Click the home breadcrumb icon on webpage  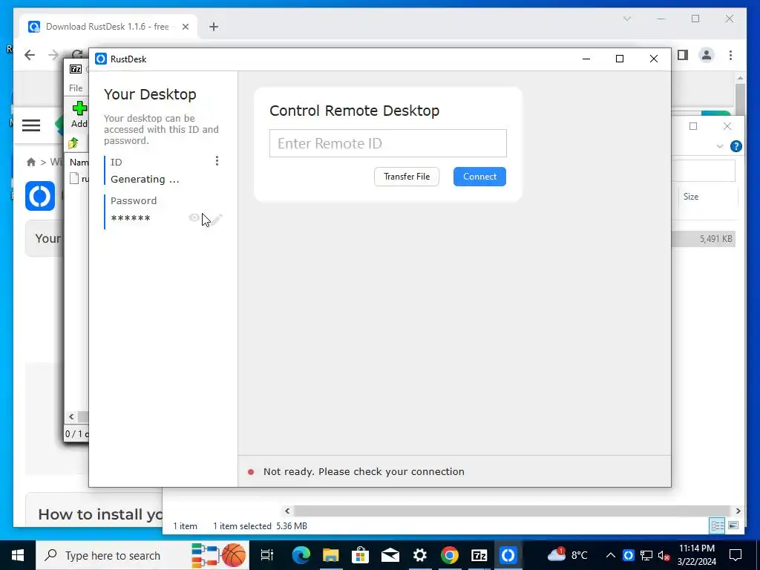[x=31, y=162]
